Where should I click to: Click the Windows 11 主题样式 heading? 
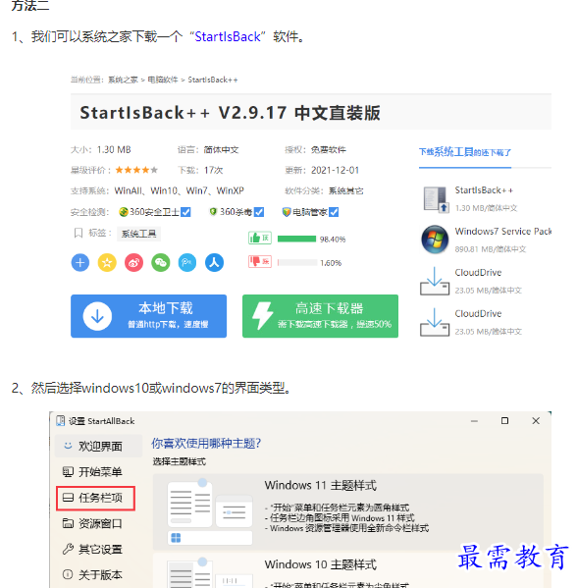[320, 485]
